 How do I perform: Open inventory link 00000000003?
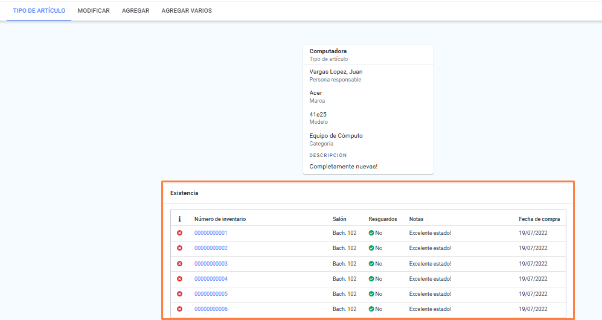211,264
